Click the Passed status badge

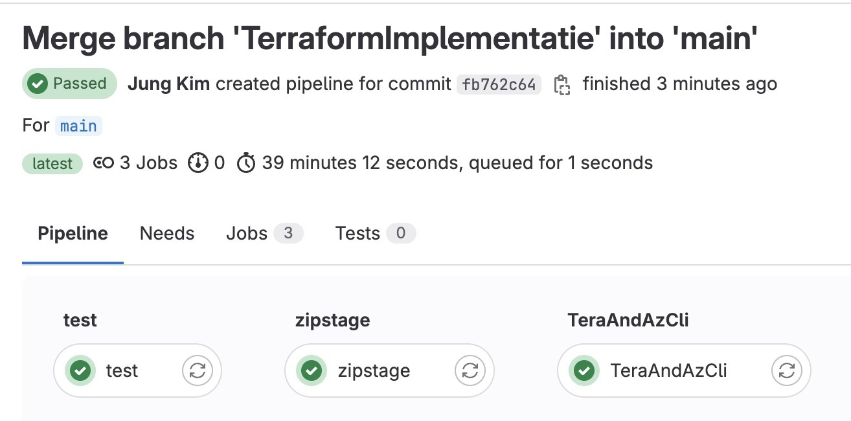coord(69,84)
